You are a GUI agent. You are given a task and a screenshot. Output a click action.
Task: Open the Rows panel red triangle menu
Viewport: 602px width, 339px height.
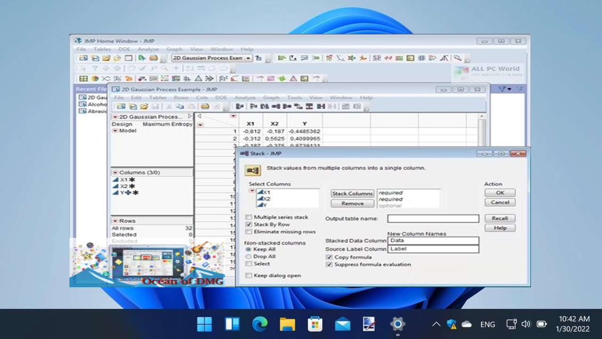click(115, 221)
